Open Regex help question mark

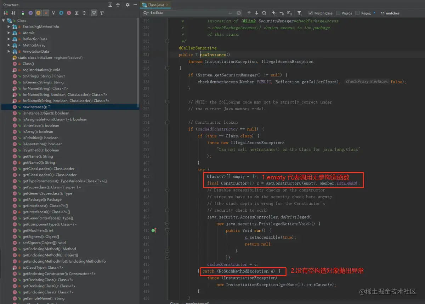[374, 13]
